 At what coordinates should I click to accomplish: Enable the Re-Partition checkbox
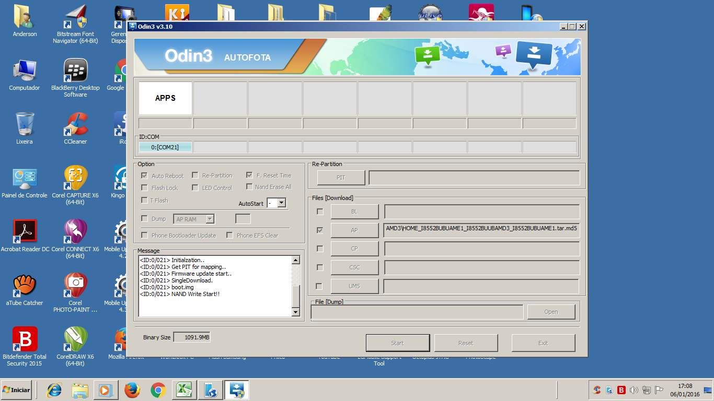pyautogui.click(x=195, y=175)
